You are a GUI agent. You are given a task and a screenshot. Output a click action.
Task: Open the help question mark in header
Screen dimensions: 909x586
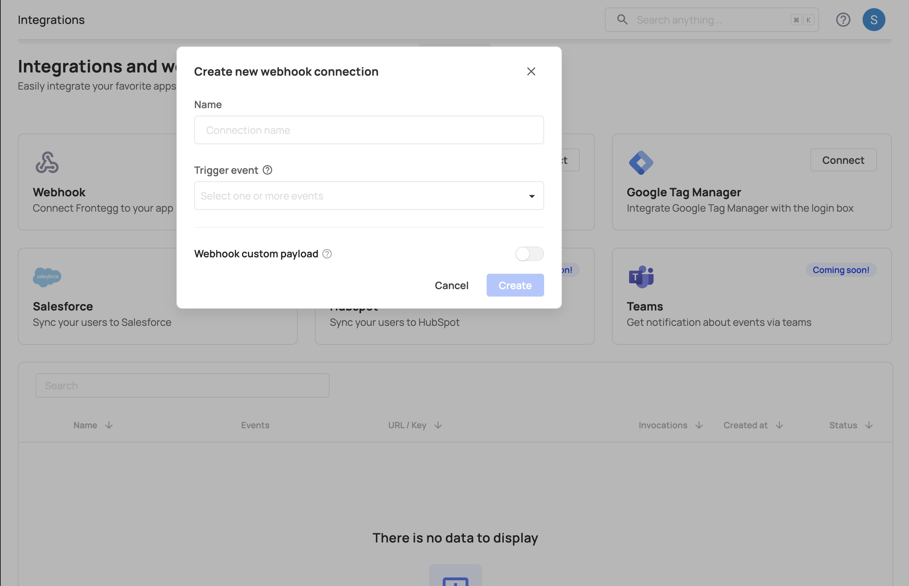(843, 20)
